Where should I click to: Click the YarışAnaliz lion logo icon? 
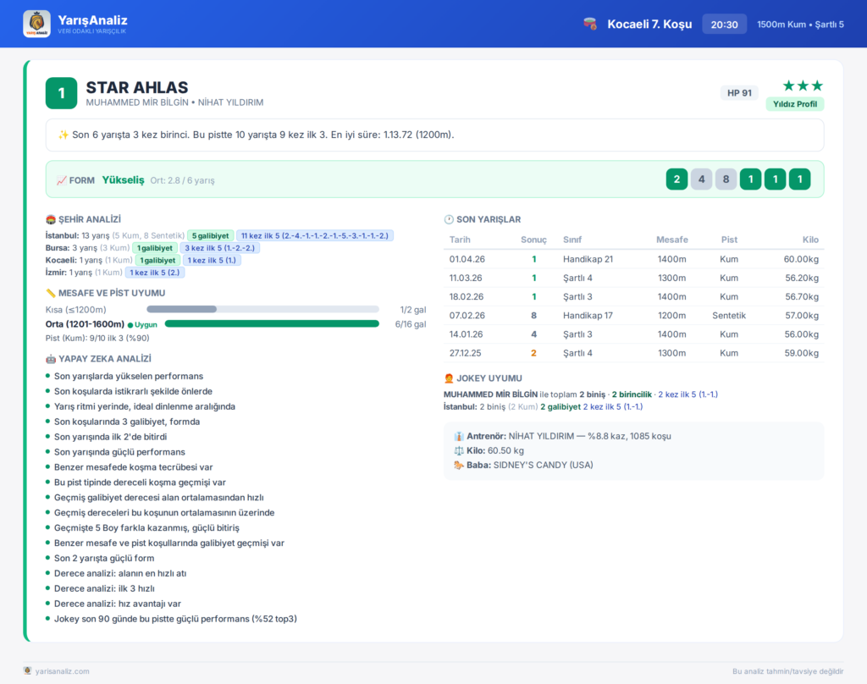click(36, 23)
